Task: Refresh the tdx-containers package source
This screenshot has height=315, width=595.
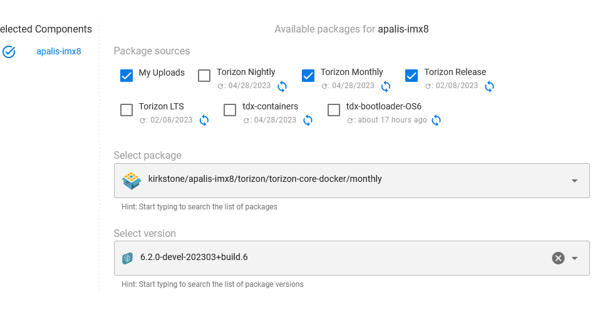Action: point(308,121)
